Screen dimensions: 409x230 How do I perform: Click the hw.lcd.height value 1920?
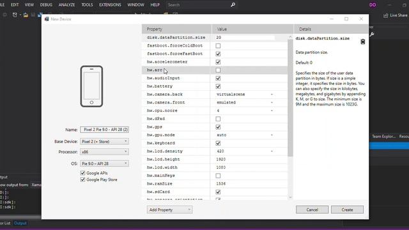pos(221,159)
